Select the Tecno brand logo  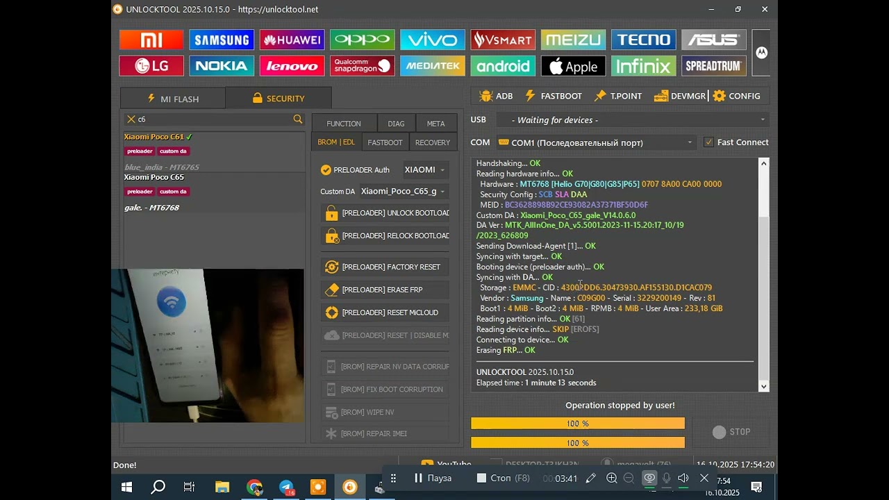click(644, 40)
